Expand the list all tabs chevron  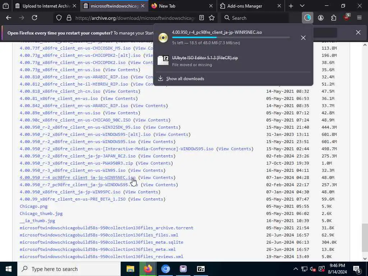pos(302,6)
